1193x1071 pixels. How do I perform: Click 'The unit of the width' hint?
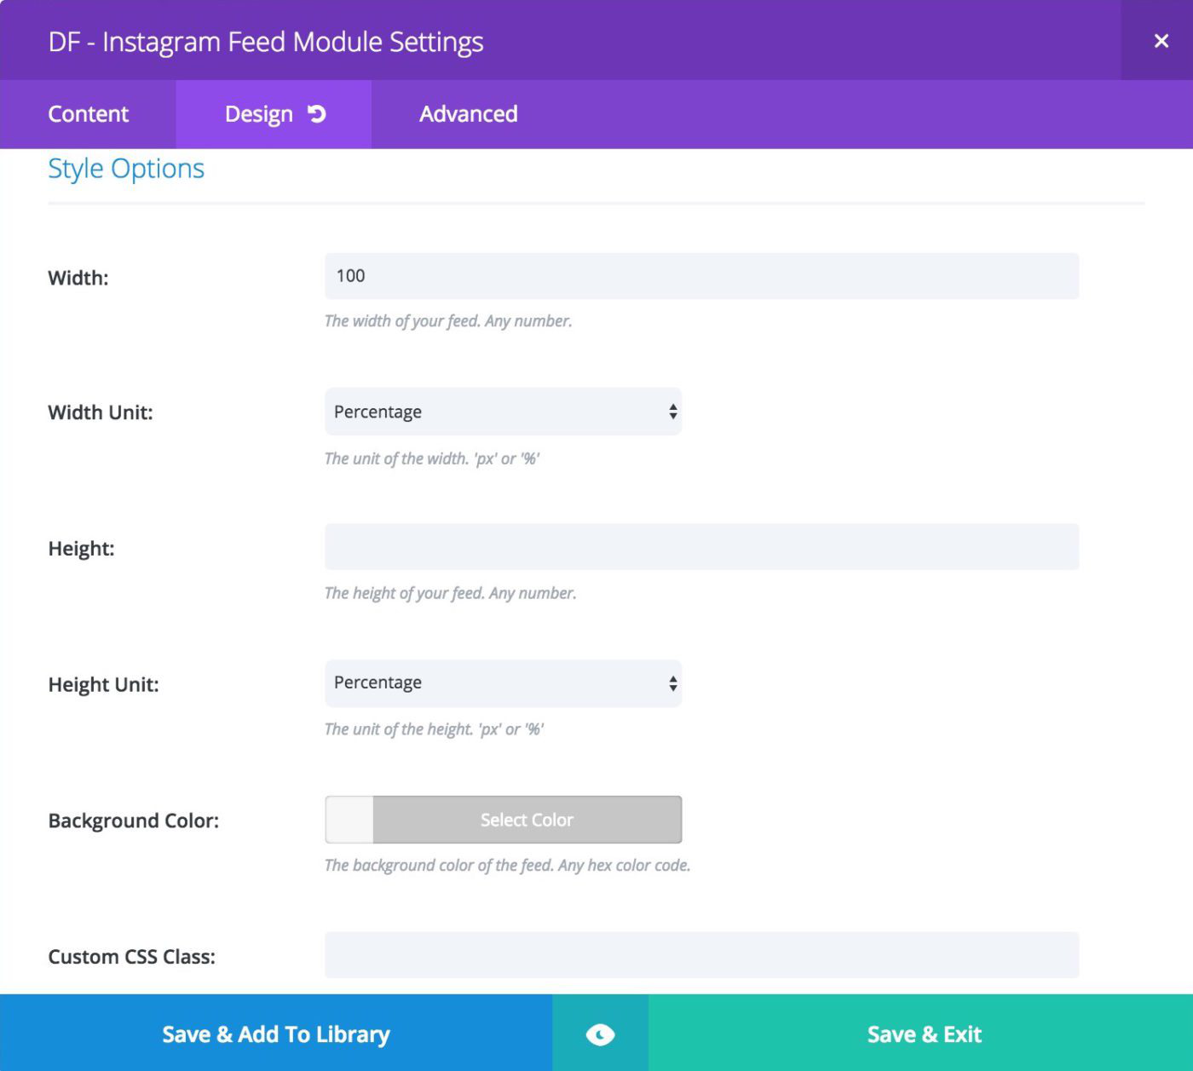[x=432, y=458]
